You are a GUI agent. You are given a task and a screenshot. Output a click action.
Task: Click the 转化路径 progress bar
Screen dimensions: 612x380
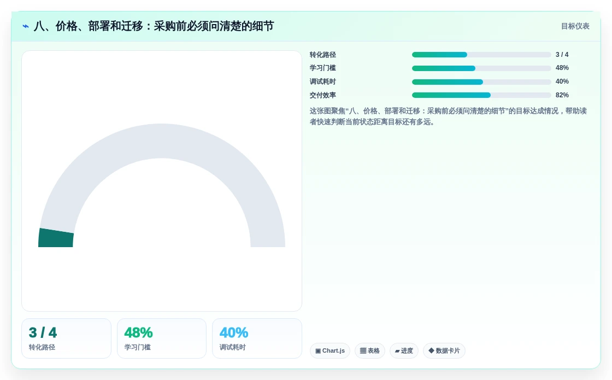pyautogui.click(x=481, y=55)
